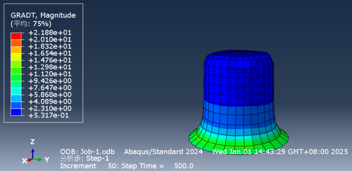Screen dimensions: 352x171
Task: Click the minimum value +5.317e-01 label
Action: click(49, 115)
